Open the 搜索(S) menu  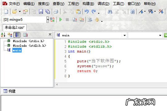pyautogui.click(x=44, y=4)
